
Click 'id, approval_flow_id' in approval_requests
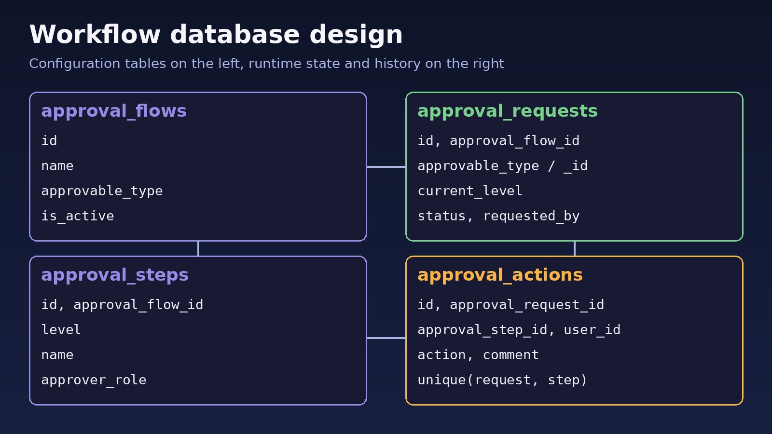[x=498, y=141]
